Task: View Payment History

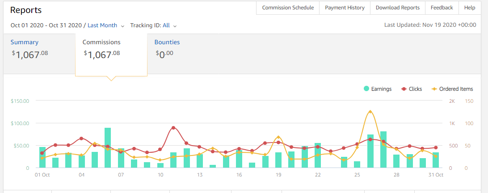Action: coord(345,8)
